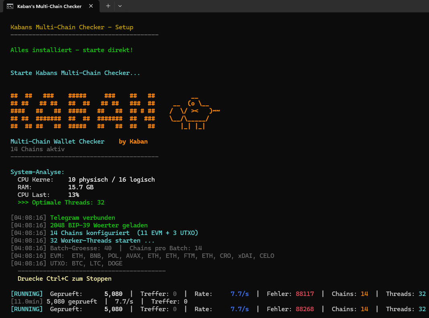Click "Threads: 32" on the last status line
429x318 pixels.
[406, 309]
